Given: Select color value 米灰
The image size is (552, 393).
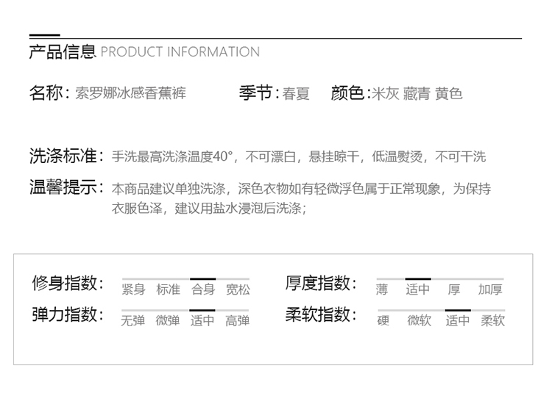Looking at the screenshot, I should click(x=386, y=94).
